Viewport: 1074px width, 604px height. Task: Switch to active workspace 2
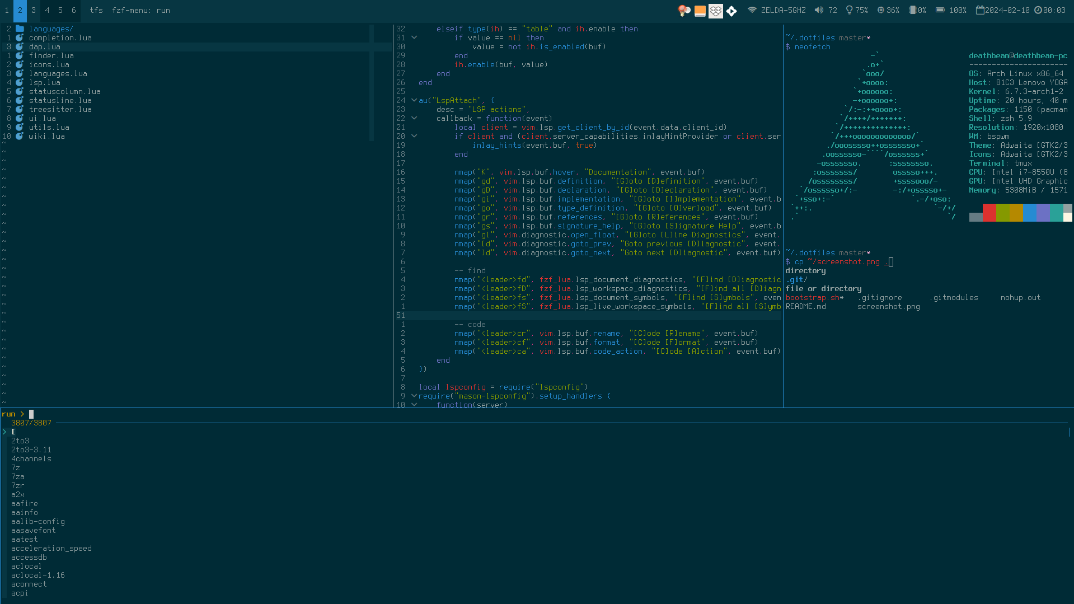[x=20, y=10]
